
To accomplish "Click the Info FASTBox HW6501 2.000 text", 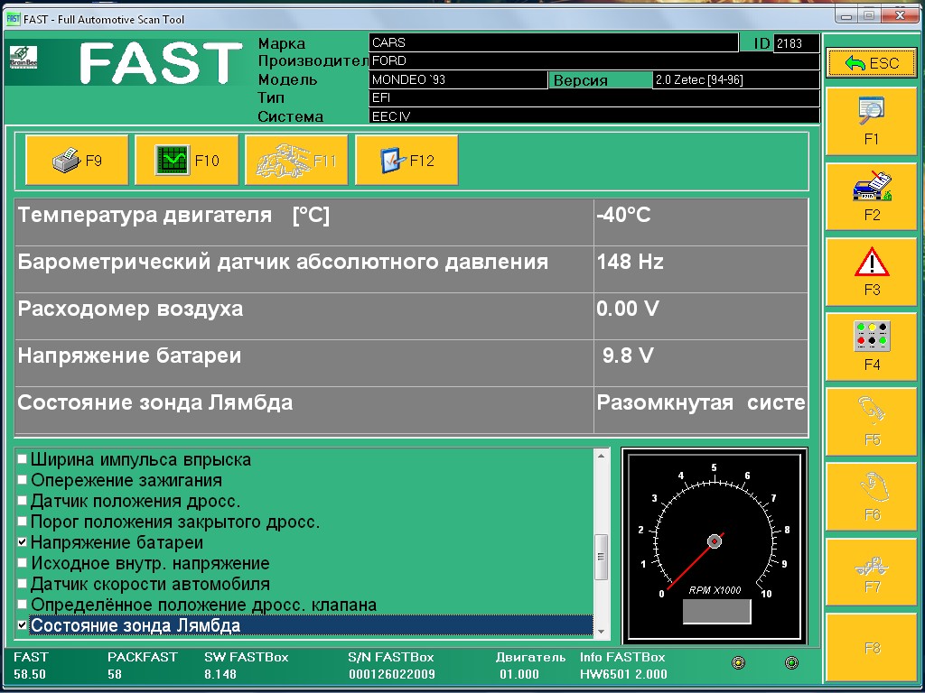I will click(x=623, y=674).
